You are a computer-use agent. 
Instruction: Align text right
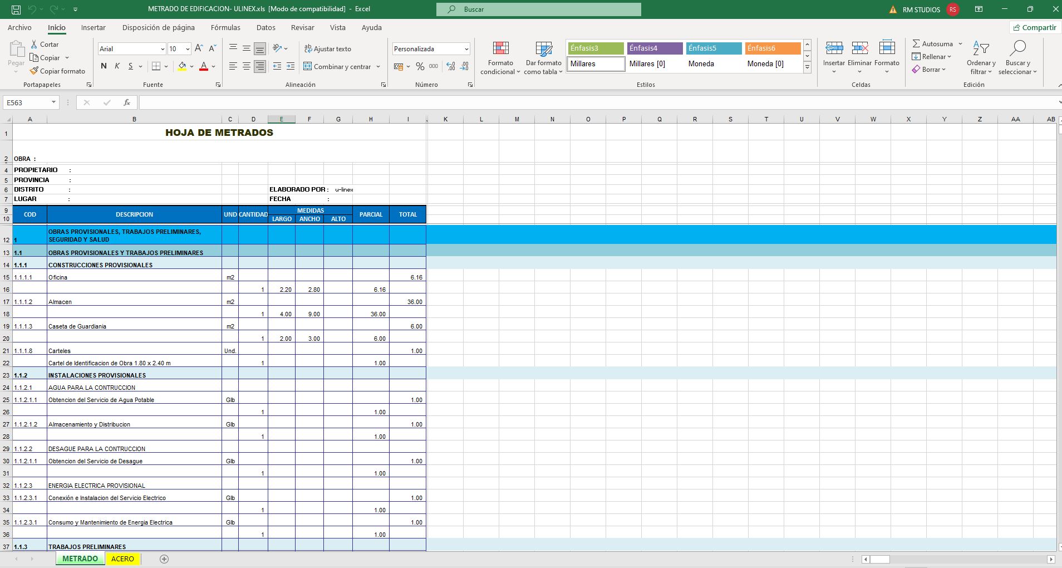pos(260,66)
